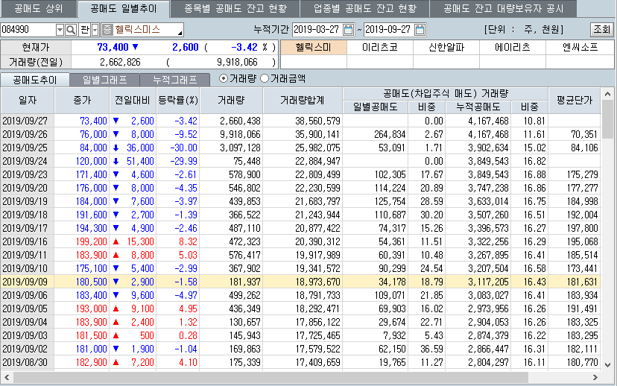Select the 누적그래프 sub-tab

tap(174, 80)
